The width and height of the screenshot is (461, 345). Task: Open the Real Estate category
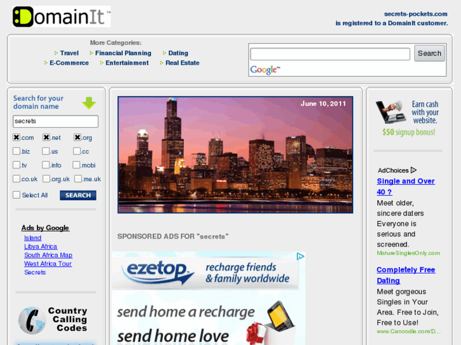click(x=182, y=63)
